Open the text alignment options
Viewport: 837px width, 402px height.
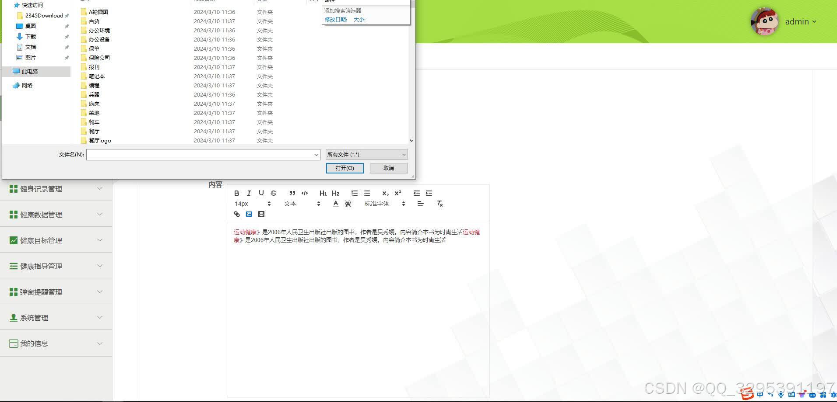[420, 204]
